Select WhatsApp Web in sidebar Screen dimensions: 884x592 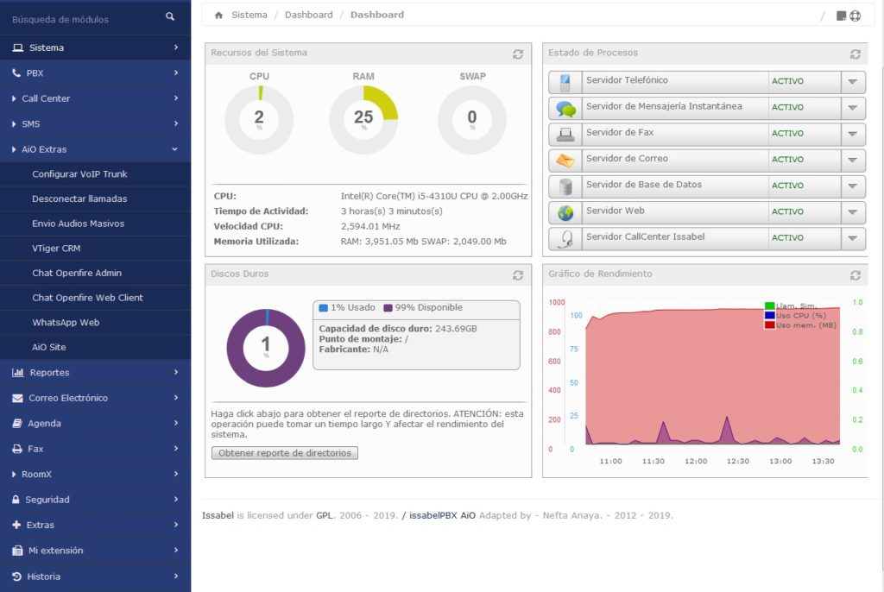66,323
